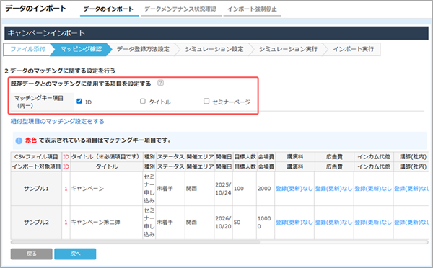Click the 50 target count cell
The image size is (433, 268).
245,222
